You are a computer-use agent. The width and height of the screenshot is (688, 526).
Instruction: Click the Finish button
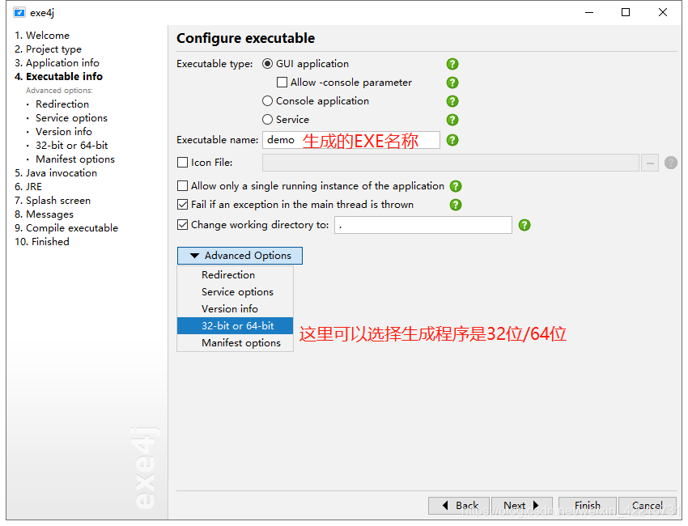(588, 506)
